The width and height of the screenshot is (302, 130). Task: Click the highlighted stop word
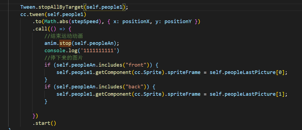coord(65,43)
